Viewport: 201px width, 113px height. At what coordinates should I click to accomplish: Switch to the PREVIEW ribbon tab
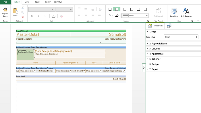58,2
